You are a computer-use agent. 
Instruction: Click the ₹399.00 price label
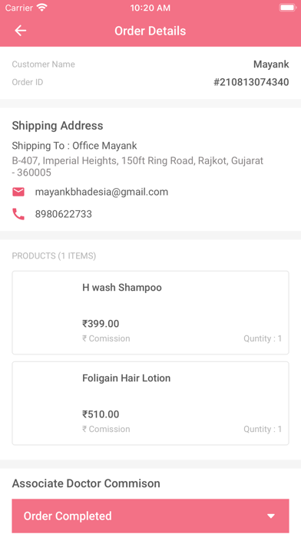[101, 324]
